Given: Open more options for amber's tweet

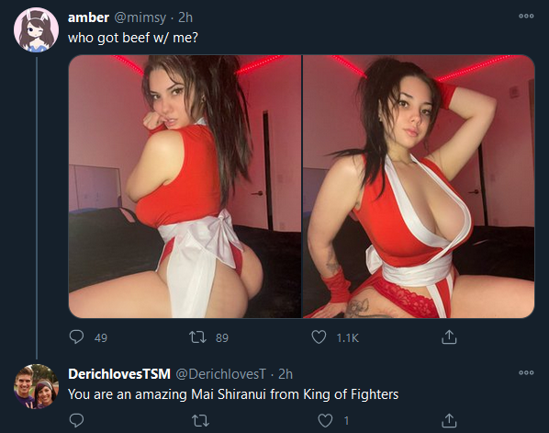Looking at the screenshot, I should [x=526, y=16].
